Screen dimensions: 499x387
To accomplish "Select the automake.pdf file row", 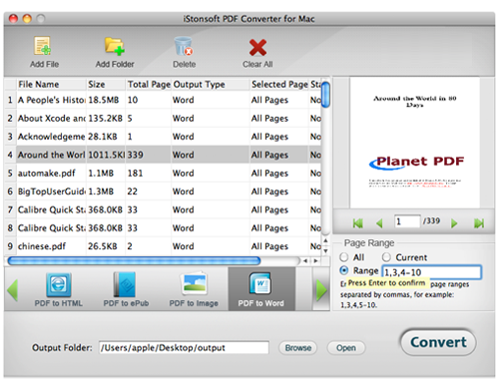I will pos(163,173).
